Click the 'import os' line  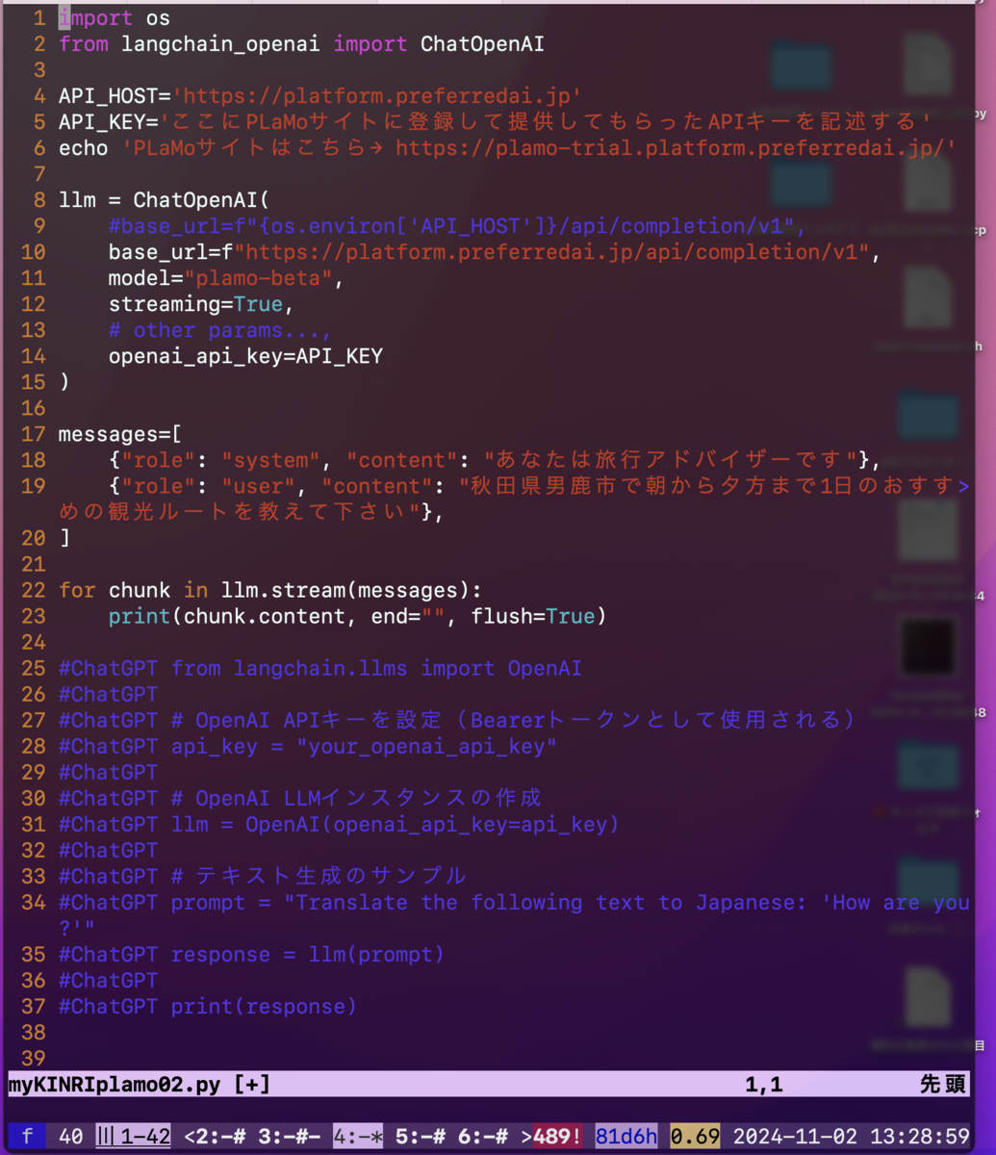pos(115,18)
